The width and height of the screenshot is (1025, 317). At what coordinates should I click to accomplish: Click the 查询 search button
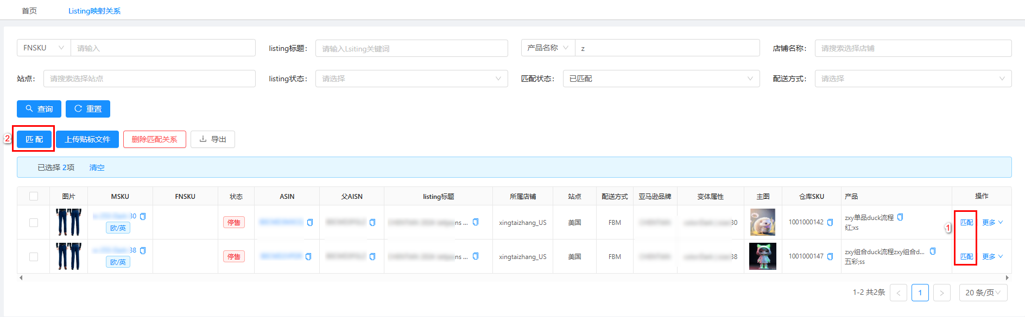point(39,109)
